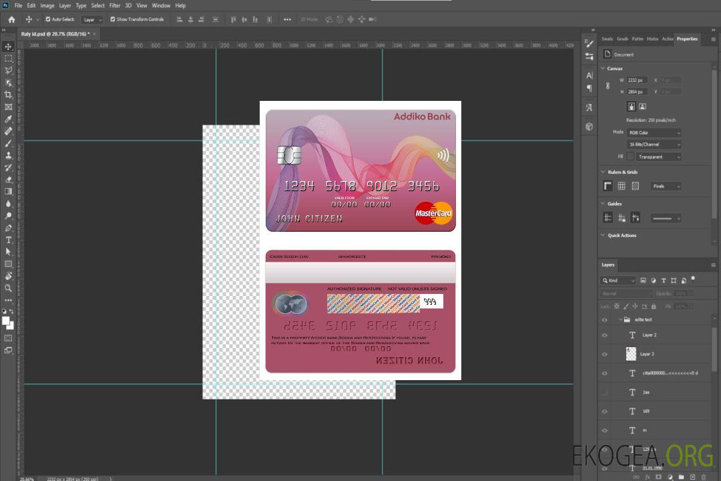Click the Guides section header
Viewport: 721px width, 481px height.
[x=614, y=204]
